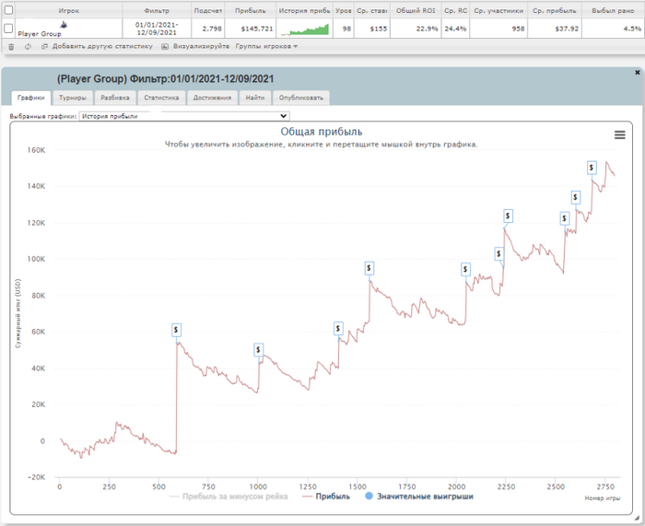
Task: Switch to the Турниры tab
Action: click(73, 98)
